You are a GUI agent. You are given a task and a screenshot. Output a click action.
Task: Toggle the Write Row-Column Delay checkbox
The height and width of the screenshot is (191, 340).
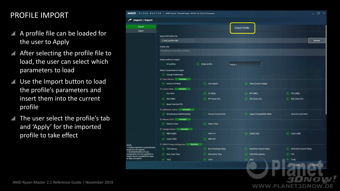coord(288,149)
